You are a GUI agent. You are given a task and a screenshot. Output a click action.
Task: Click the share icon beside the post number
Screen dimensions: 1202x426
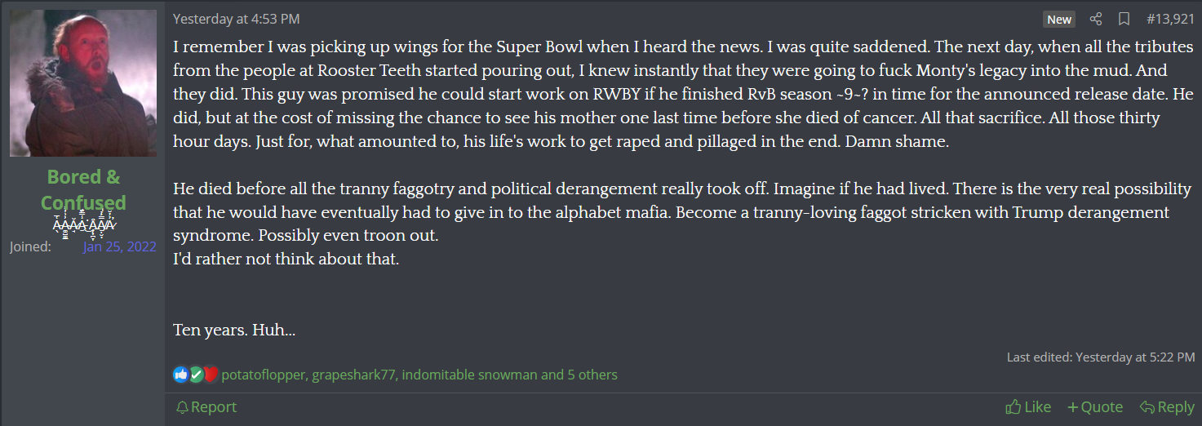(1096, 19)
